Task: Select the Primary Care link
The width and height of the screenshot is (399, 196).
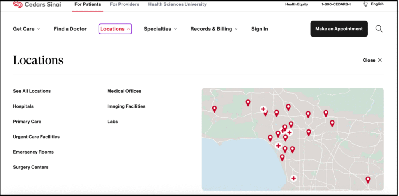Action: [x=27, y=122]
